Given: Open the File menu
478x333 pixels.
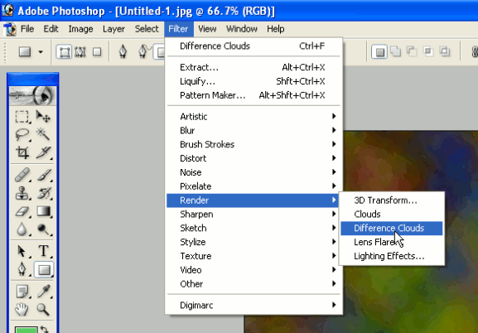Looking at the screenshot, I should click(x=27, y=29).
